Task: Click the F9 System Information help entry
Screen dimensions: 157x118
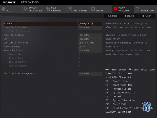Action: click(x=120, y=100)
